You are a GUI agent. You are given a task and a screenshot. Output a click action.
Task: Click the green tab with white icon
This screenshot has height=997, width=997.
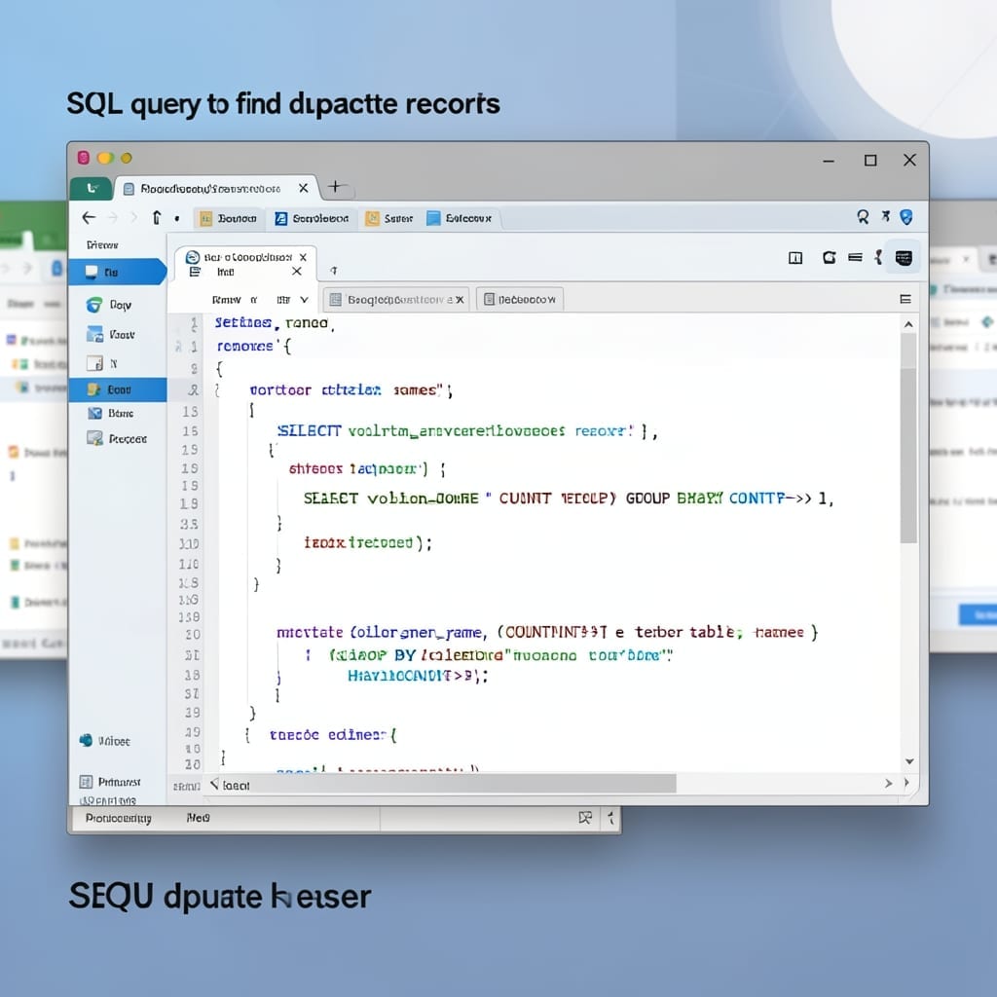92,188
